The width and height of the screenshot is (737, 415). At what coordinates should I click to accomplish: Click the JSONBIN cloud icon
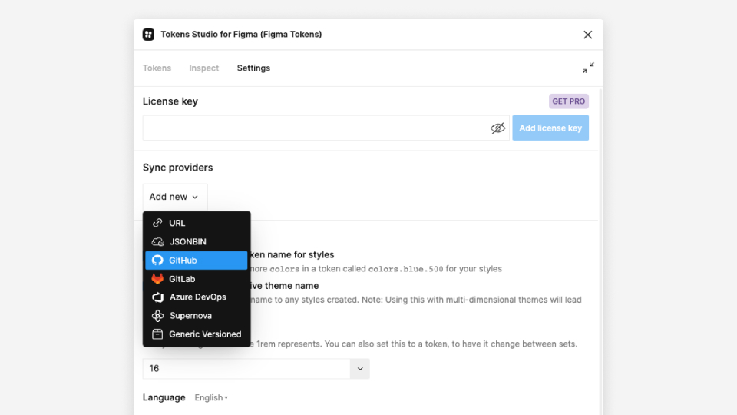[x=157, y=241]
